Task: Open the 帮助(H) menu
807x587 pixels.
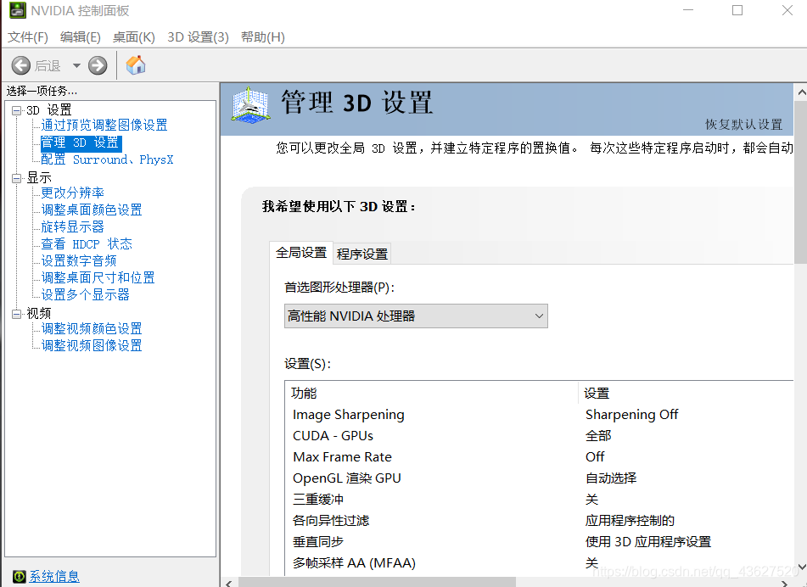Action: (263, 37)
